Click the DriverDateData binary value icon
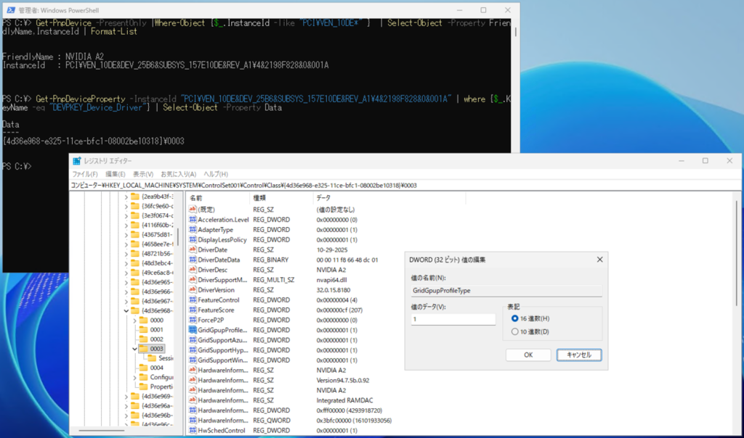The width and height of the screenshot is (744, 438). point(193,260)
